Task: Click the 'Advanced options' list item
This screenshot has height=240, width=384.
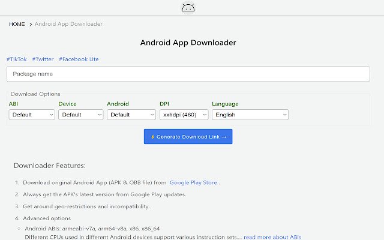Action: [x=47, y=218]
